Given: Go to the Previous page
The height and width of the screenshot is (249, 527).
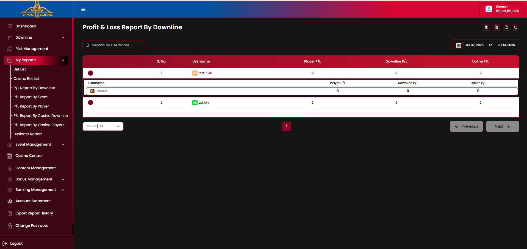Looking at the screenshot, I should pos(466,126).
